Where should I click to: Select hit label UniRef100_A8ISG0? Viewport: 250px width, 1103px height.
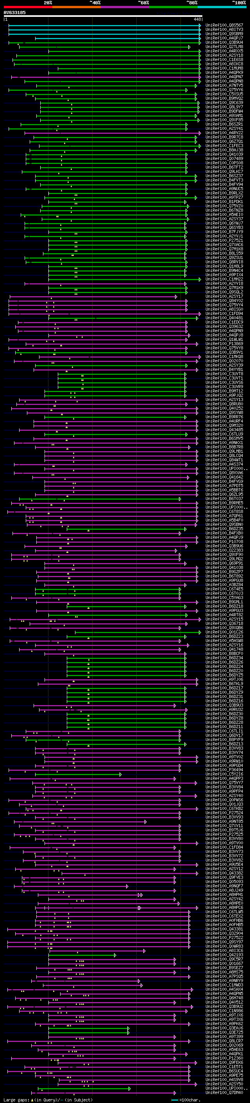pos(224,309)
